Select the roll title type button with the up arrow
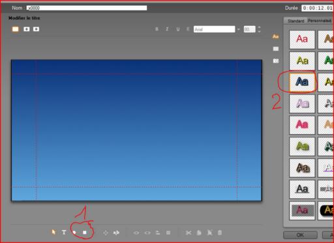The image size is (334, 243). pyautogui.click(x=27, y=29)
